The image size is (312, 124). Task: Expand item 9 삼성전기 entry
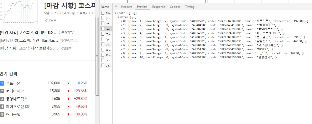click(x=122, y=57)
